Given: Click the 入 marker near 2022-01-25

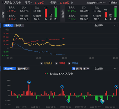Looking at the screenshot, I should point(62,87).
